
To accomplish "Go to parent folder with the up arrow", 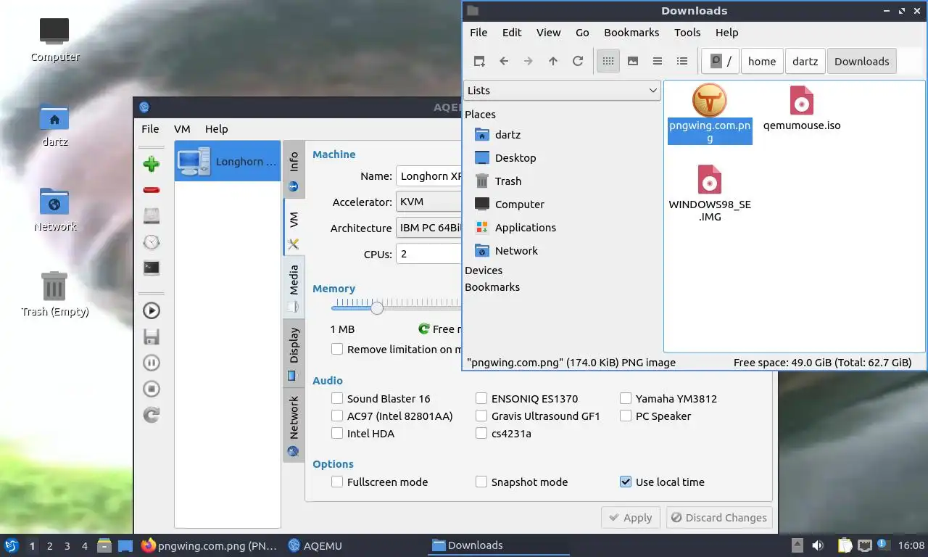I will point(553,61).
